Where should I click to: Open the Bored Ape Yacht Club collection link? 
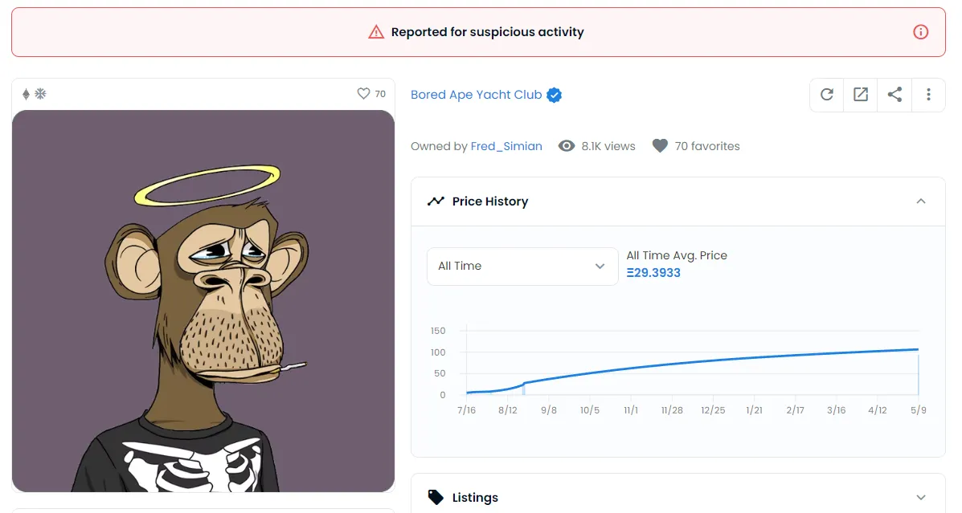476,95
